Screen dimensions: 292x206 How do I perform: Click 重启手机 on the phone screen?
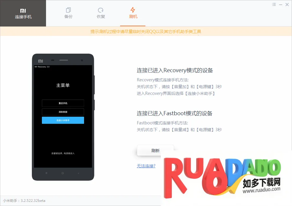(x=63, y=103)
